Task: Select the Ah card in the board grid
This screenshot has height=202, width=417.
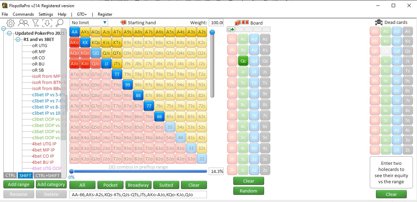Action: pyautogui.click(x=232, y=39)
